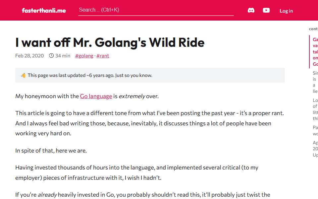Focus the Search (Ctrl+K) field
318x199 pixels.
coord(156,10)
